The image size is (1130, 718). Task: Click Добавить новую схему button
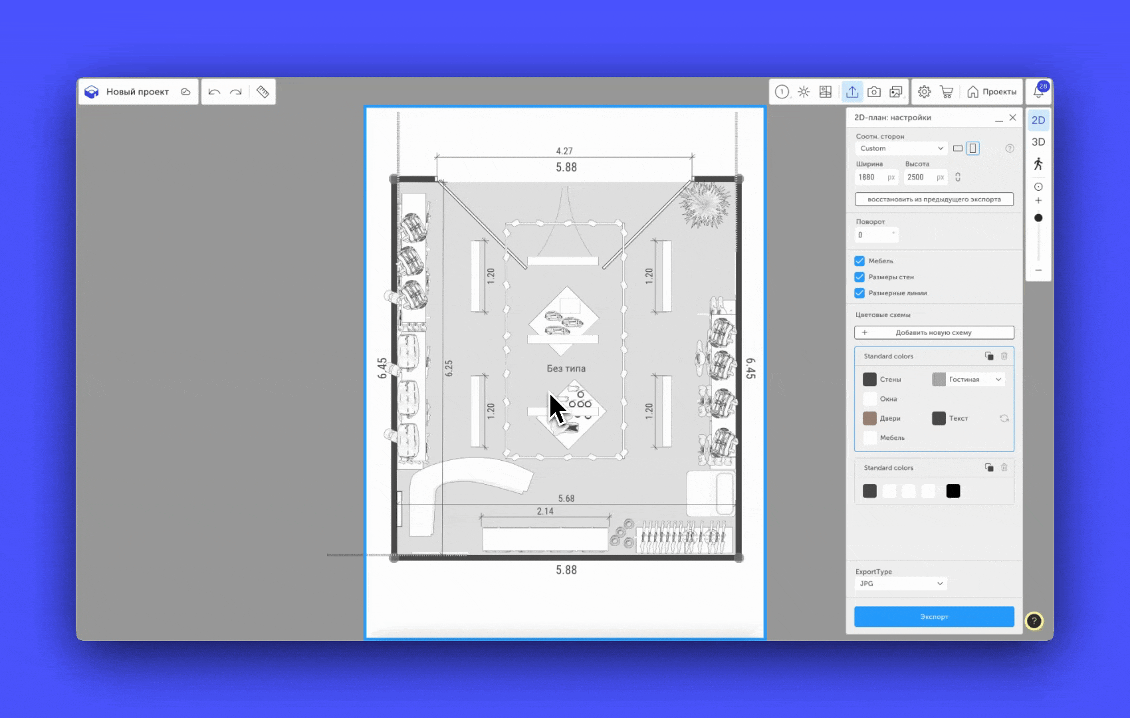pos(934,332)
